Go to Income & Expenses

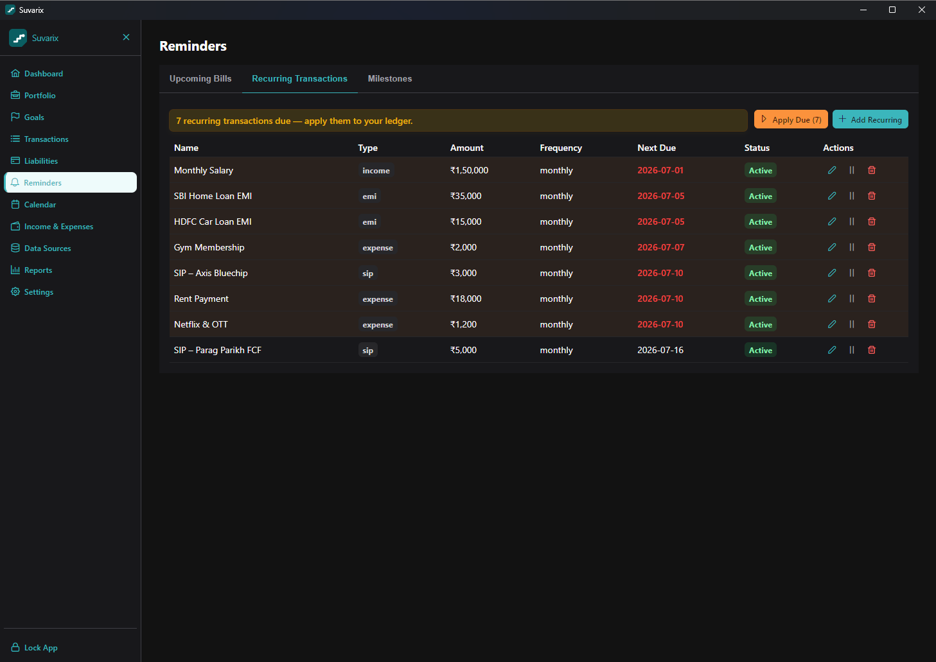pos(70,227)
